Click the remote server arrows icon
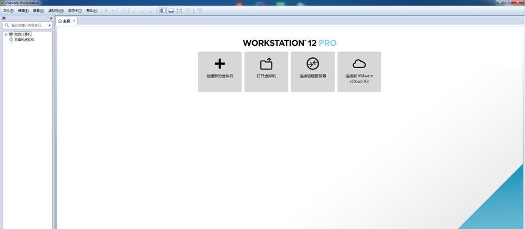 click(x=313, y=64)
